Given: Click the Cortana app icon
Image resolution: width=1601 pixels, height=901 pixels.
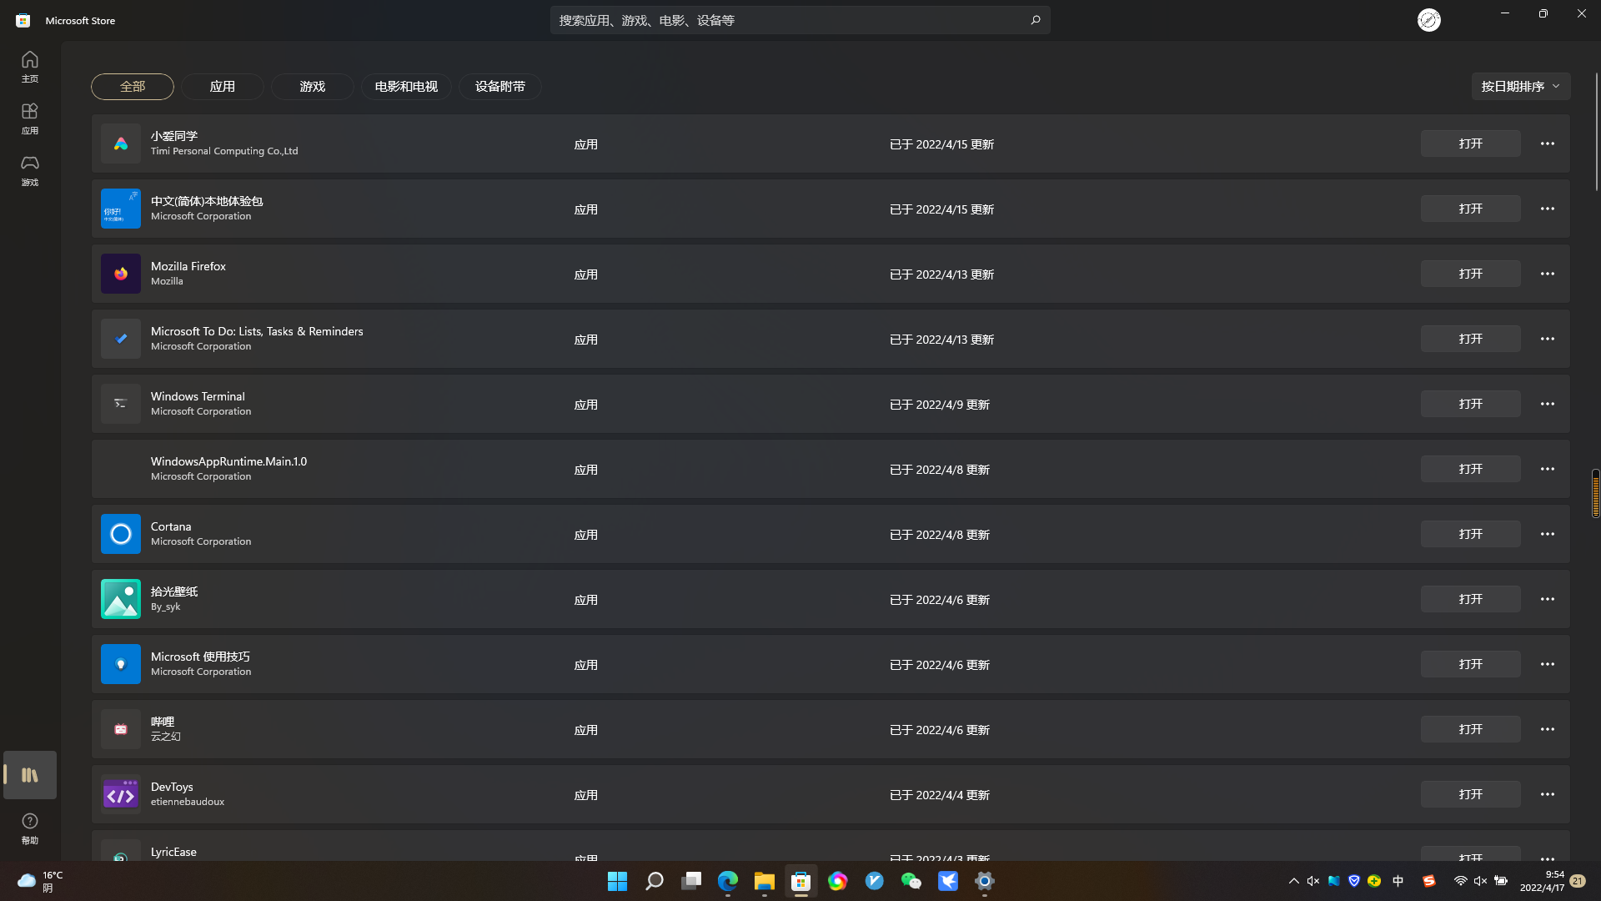Looking at the screenshot, I should pyautogui.click(x=121, y=534).
